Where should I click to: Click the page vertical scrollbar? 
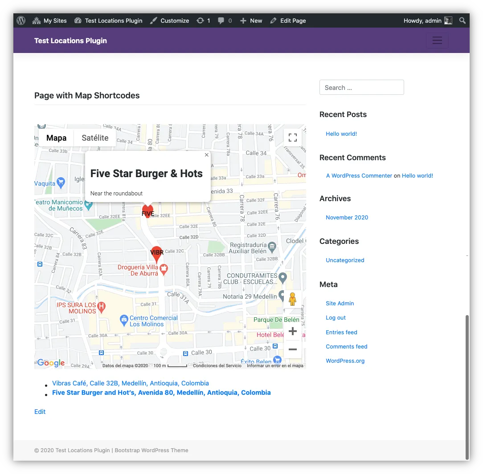coord(467,387)
